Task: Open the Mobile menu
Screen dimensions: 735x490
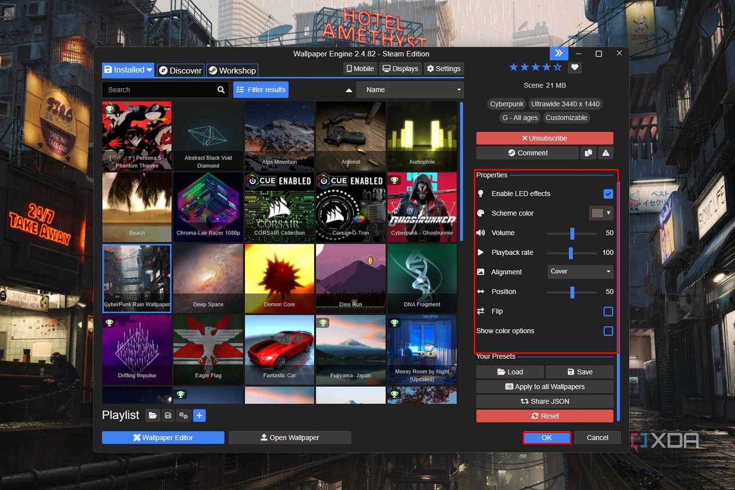Action: tap(360, 69)
